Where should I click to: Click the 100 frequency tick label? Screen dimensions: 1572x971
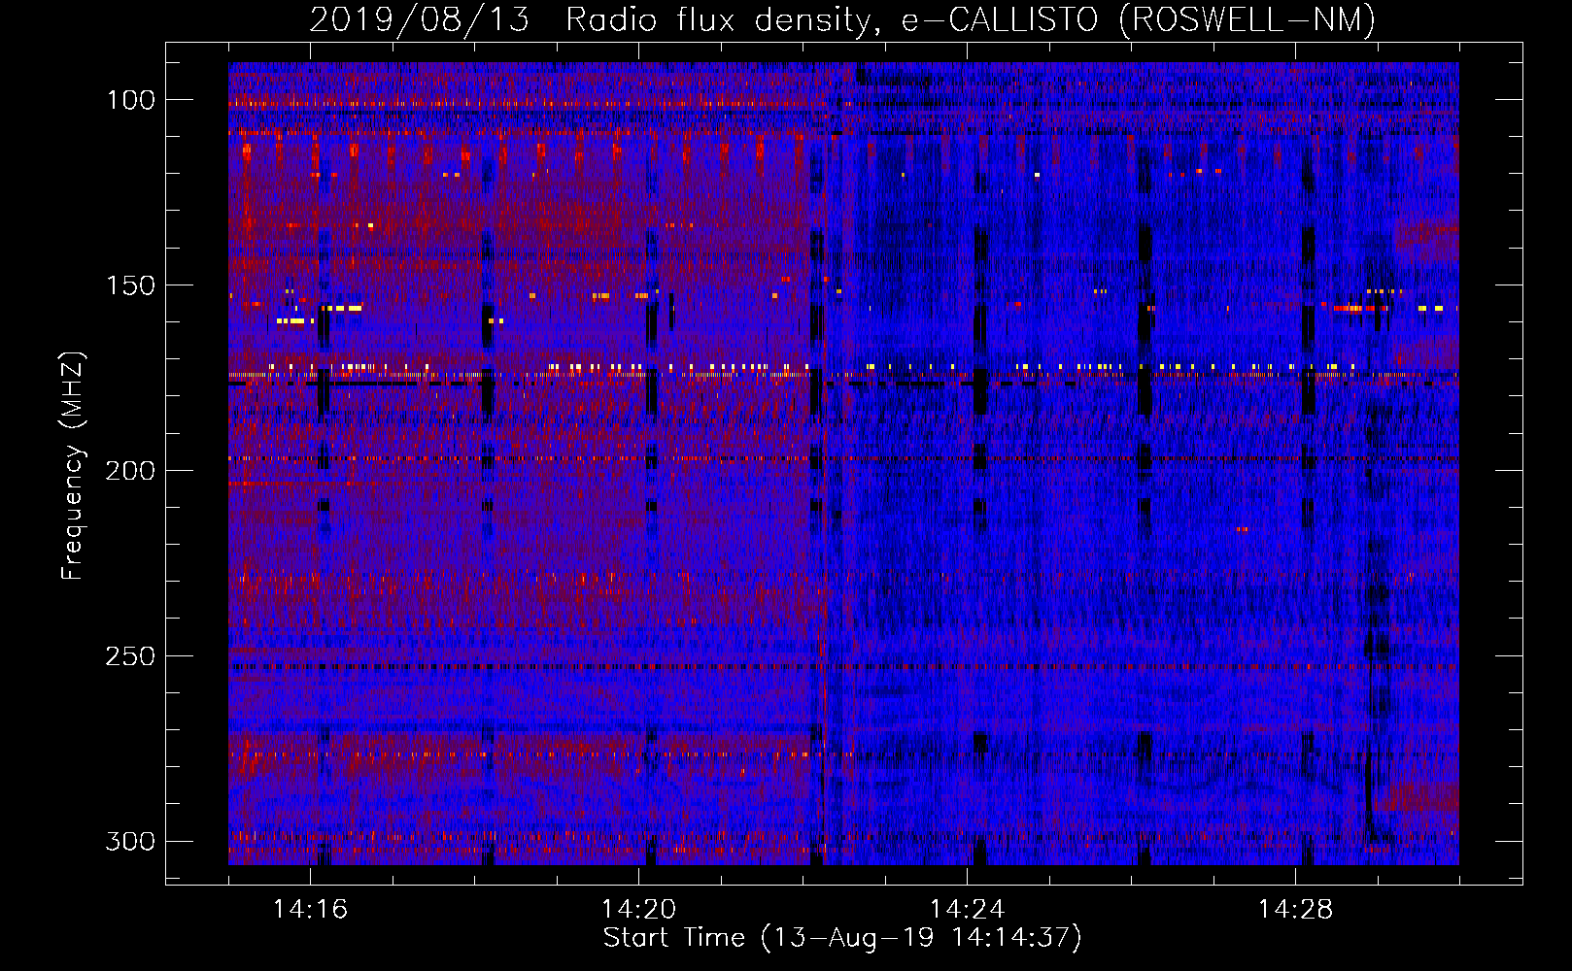[x=130, y=100]
